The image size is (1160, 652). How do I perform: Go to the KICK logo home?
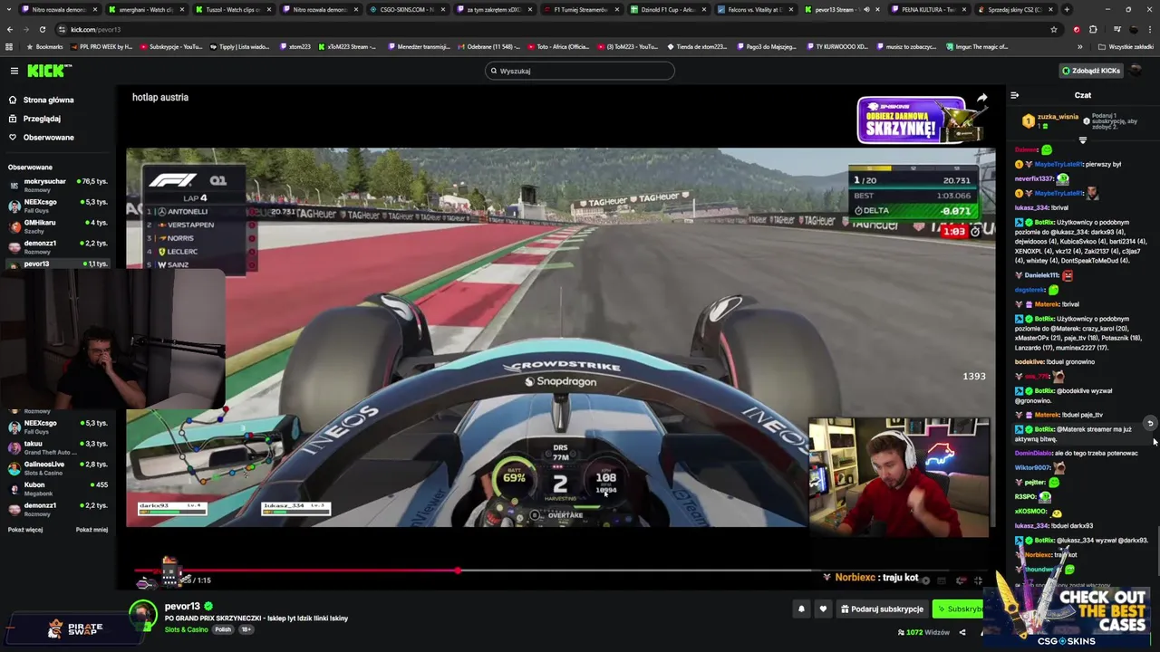[x=49, y=71]
